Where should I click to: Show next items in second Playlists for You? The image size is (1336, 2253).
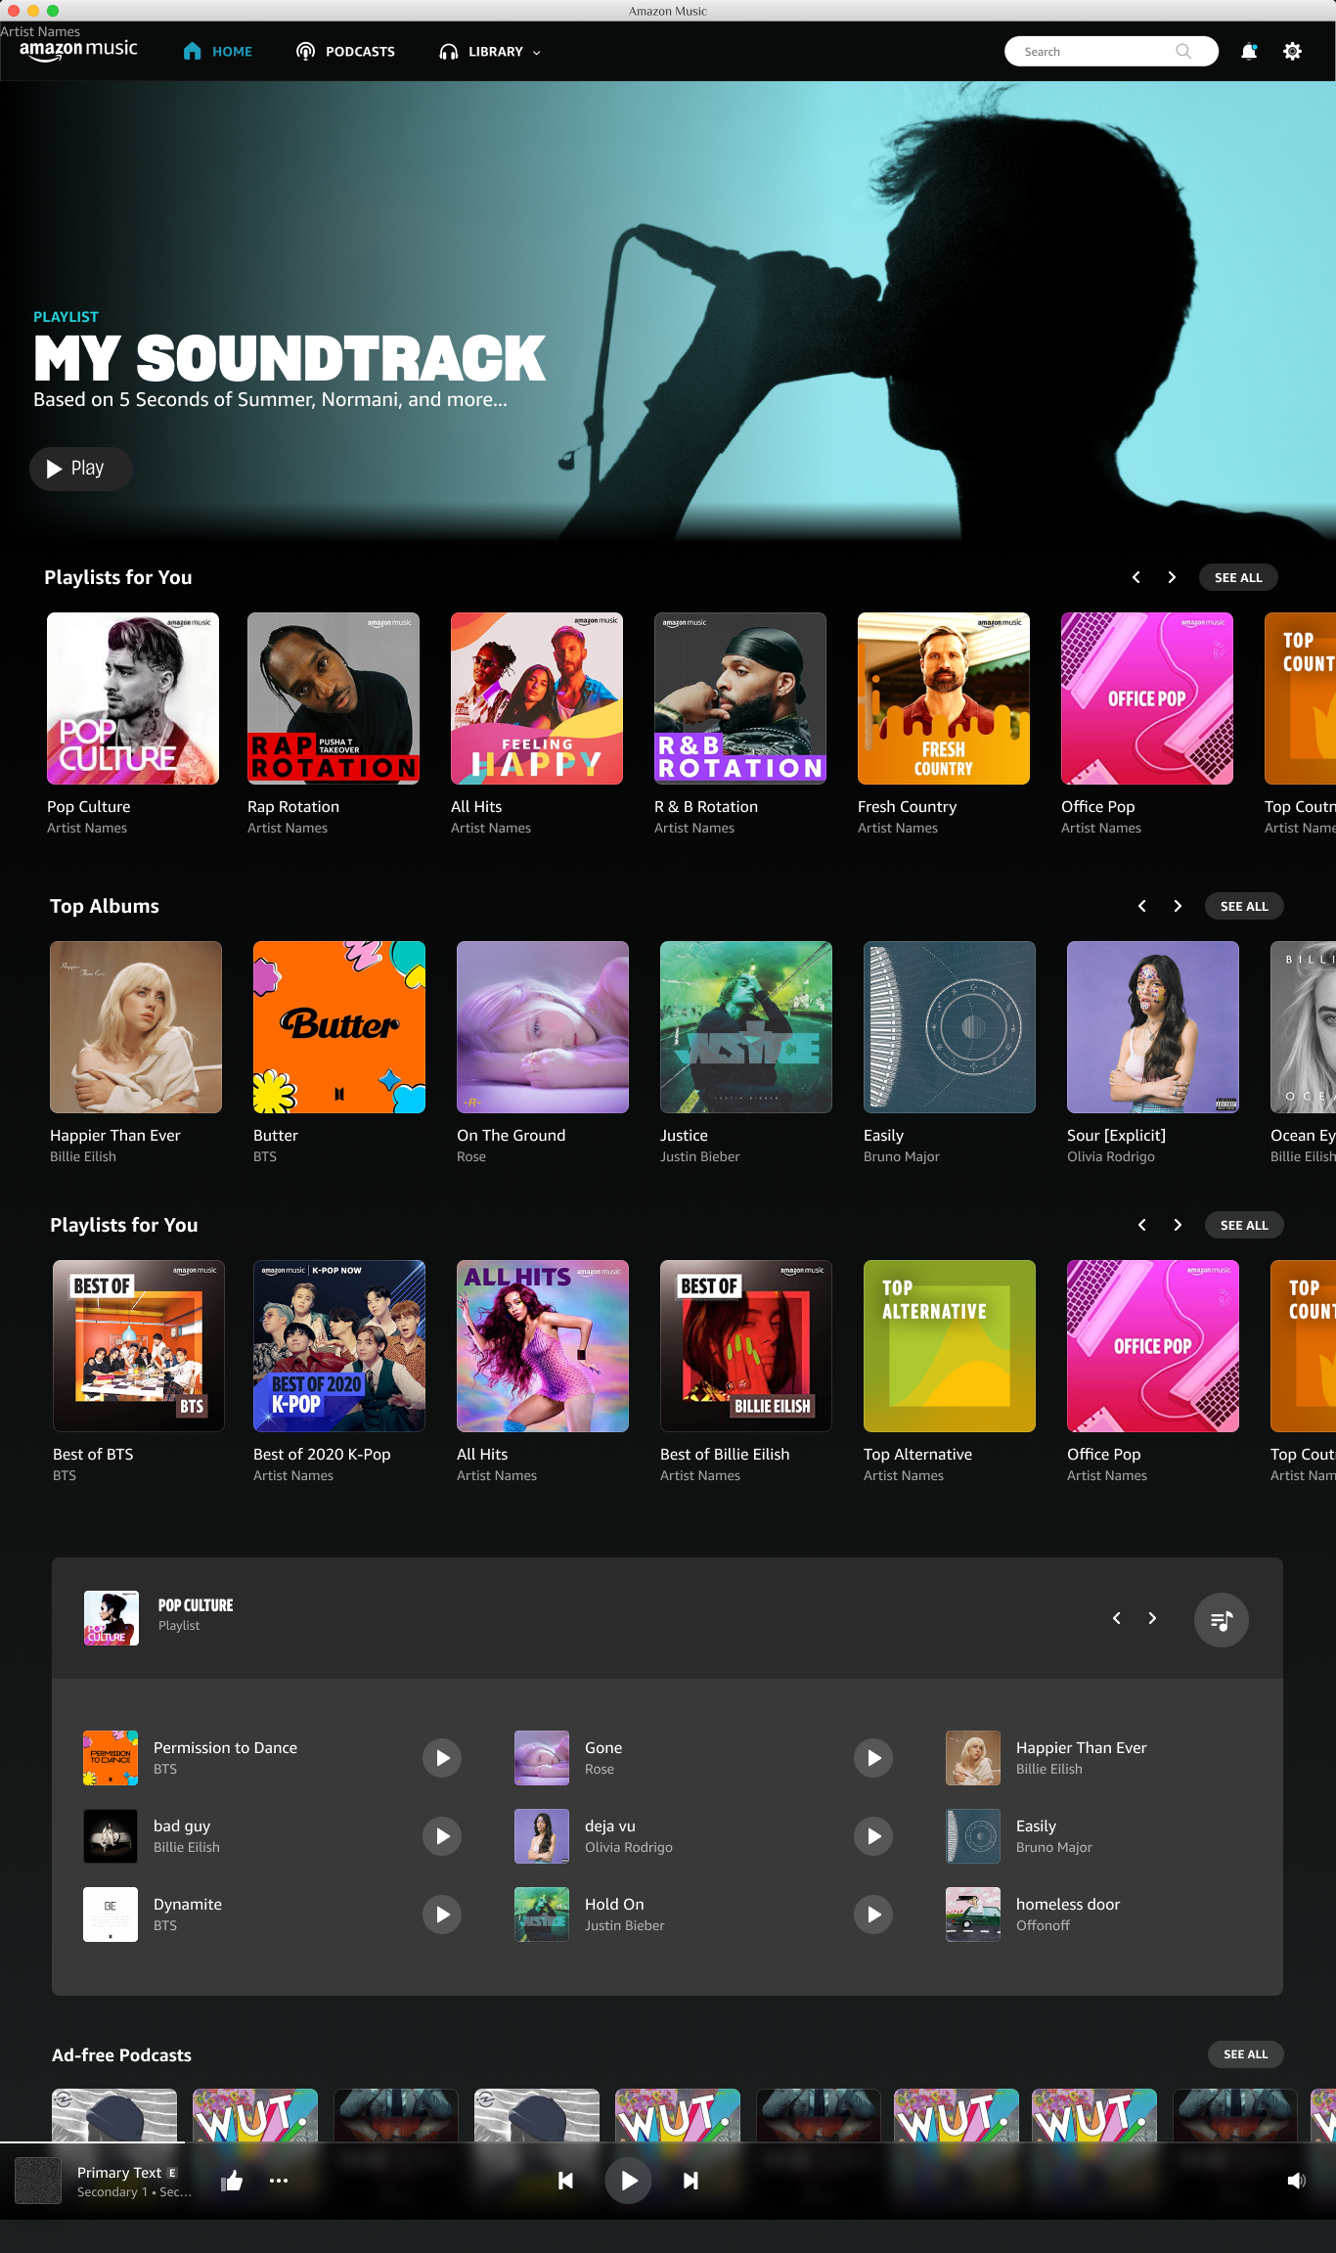[1178, 1225]
